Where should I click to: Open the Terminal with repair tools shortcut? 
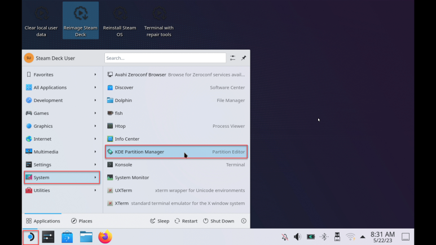158,21
